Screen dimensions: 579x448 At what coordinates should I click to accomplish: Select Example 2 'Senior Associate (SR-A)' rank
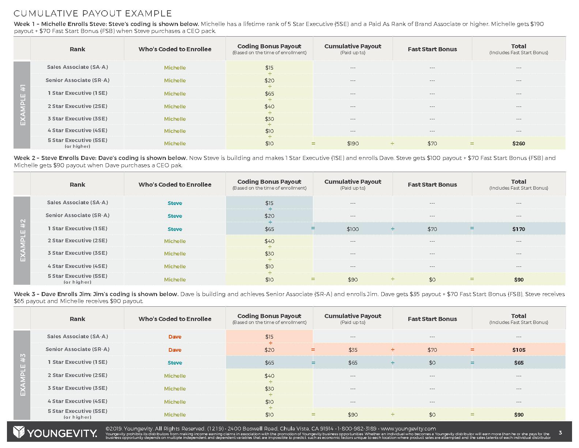[77, 215]
